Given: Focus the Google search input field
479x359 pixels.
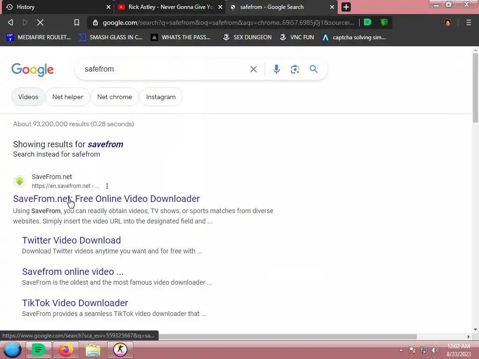Looking at the screenshot, I should tap(165, 69).
